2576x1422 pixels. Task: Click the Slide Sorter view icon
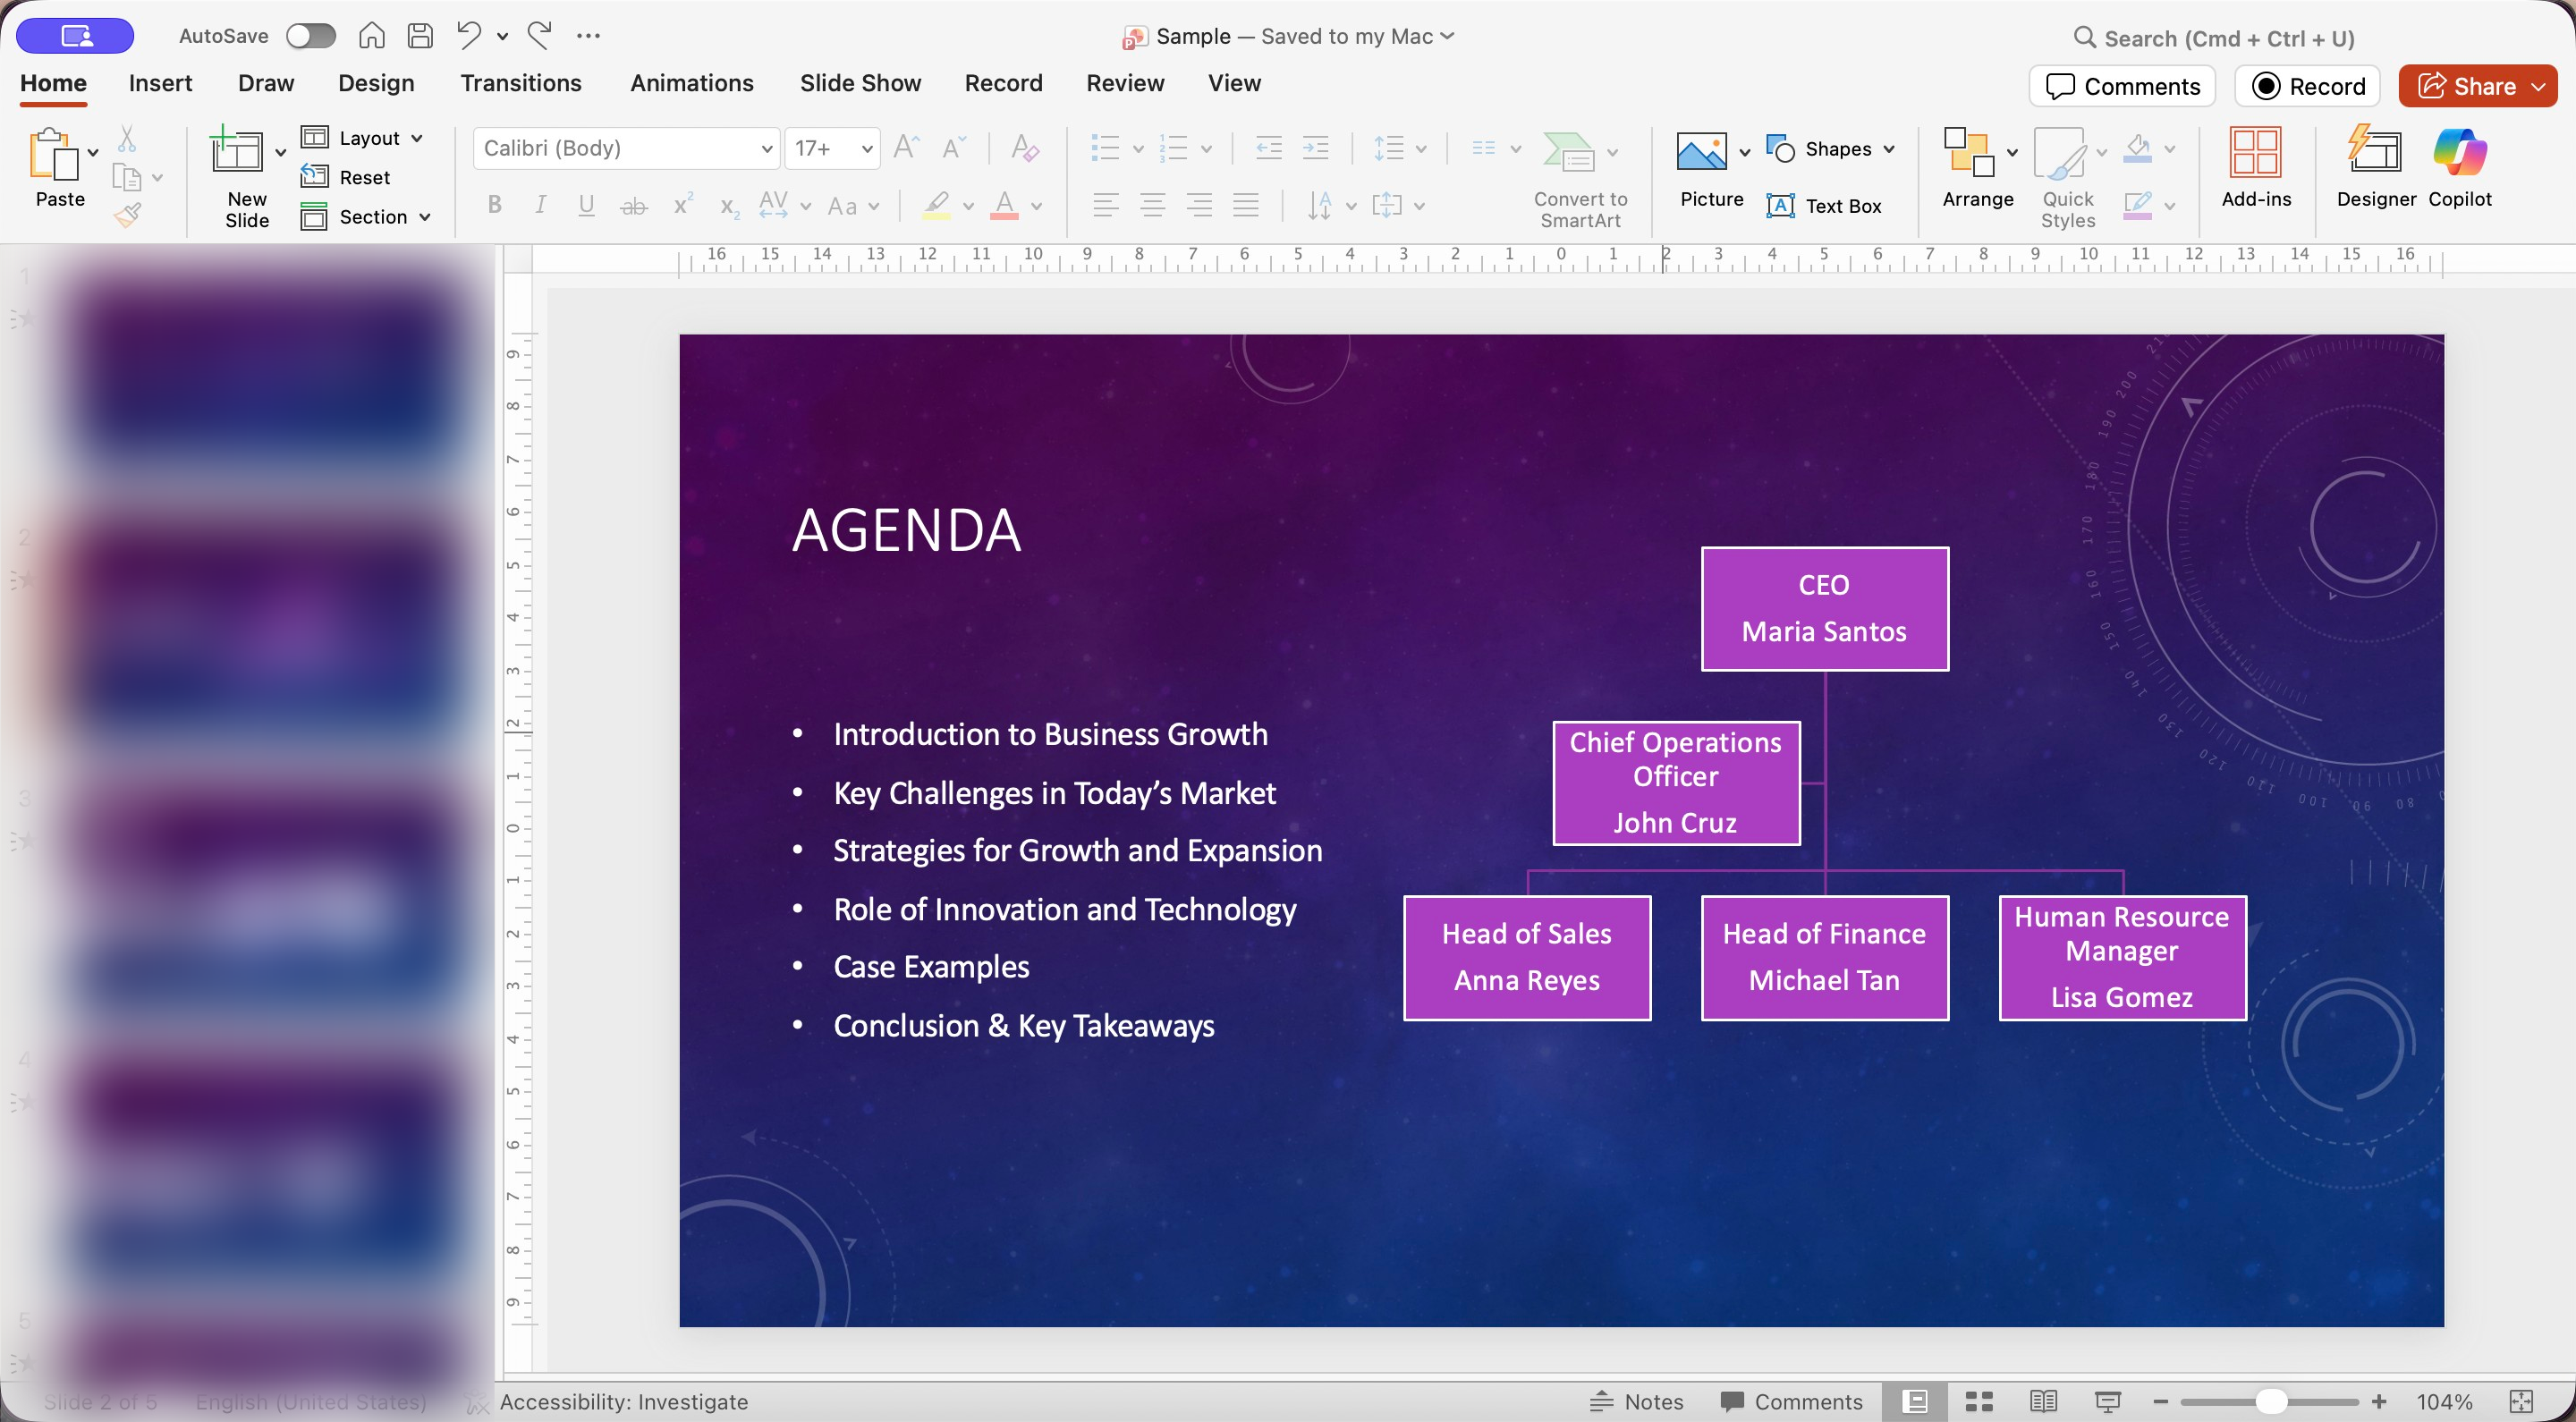(x=1979, y=1401)
